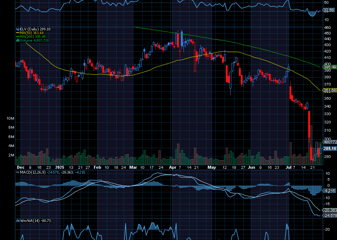337x240 pixels.
Task: Select the MA(200) legend entry
Action: (33, 37)
